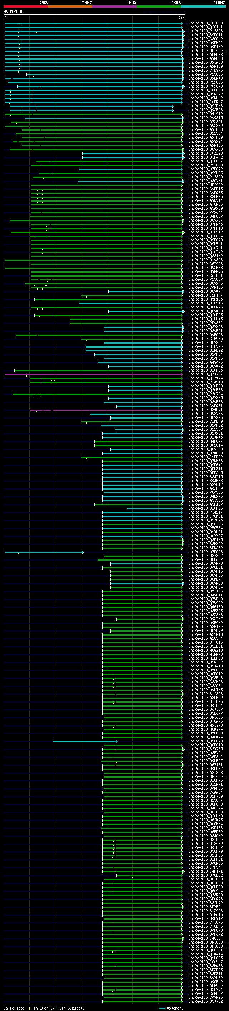The height and width of the screenshot is (1011, 229).
Task: Open hit UniRef100_Q31DG1
Action: 205,646
